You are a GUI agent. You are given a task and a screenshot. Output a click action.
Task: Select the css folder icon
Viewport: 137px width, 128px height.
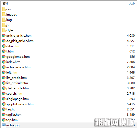click(x=4, y=9)
